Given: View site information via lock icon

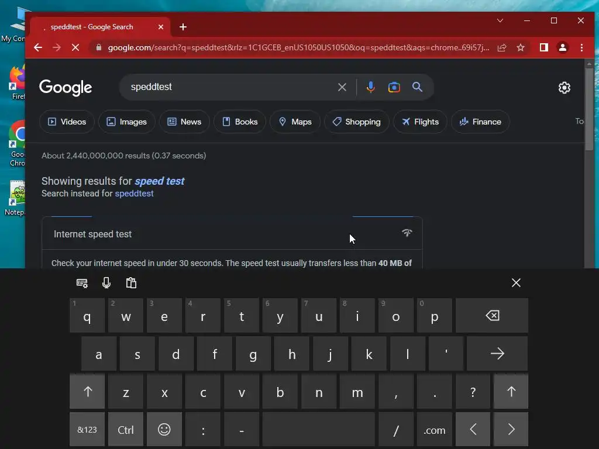Looking at the screenshot, I should point(98,47).
